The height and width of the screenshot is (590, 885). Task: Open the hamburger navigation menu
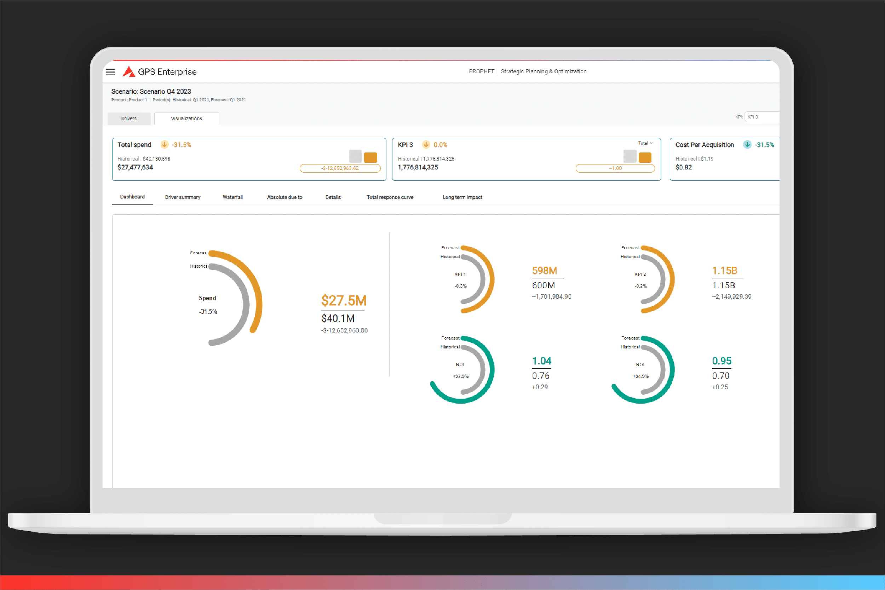point(110,72)
